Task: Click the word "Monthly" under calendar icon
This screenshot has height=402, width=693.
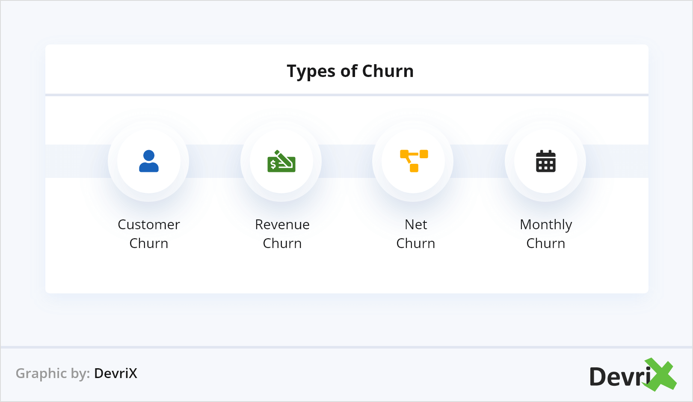Action: [x=546, y=225]
